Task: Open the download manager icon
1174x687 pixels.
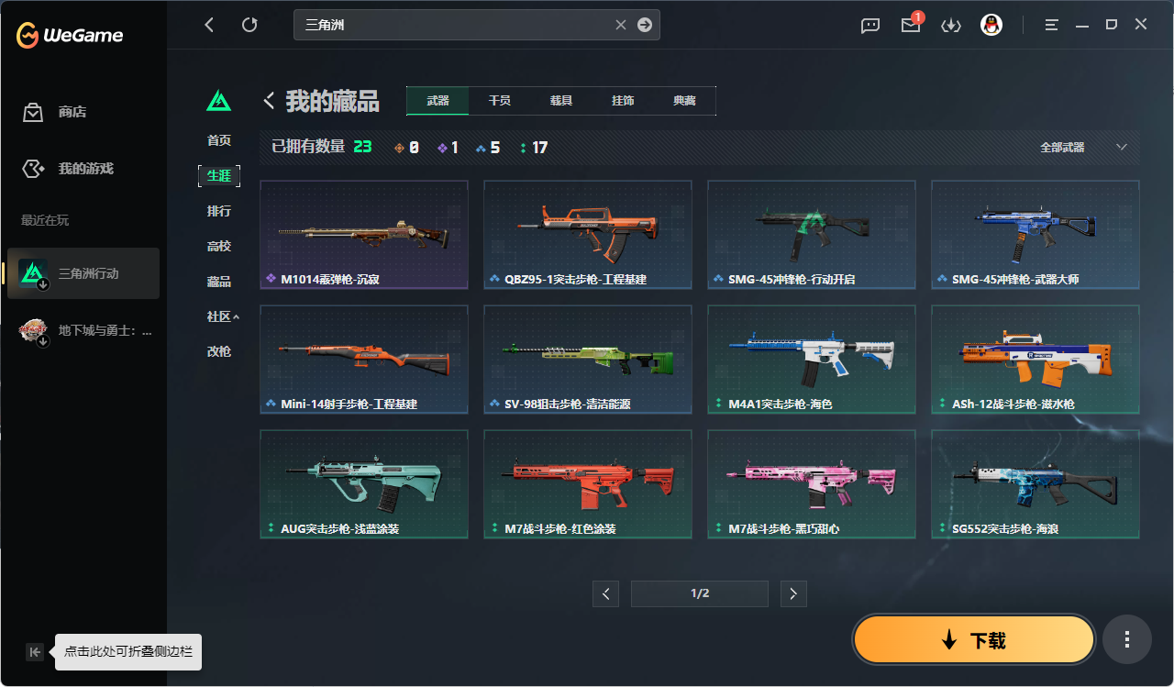Action: tap(951, 26)
